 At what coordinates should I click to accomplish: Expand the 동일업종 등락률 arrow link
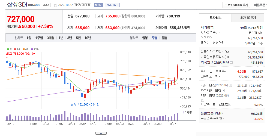tap(224, 119)
